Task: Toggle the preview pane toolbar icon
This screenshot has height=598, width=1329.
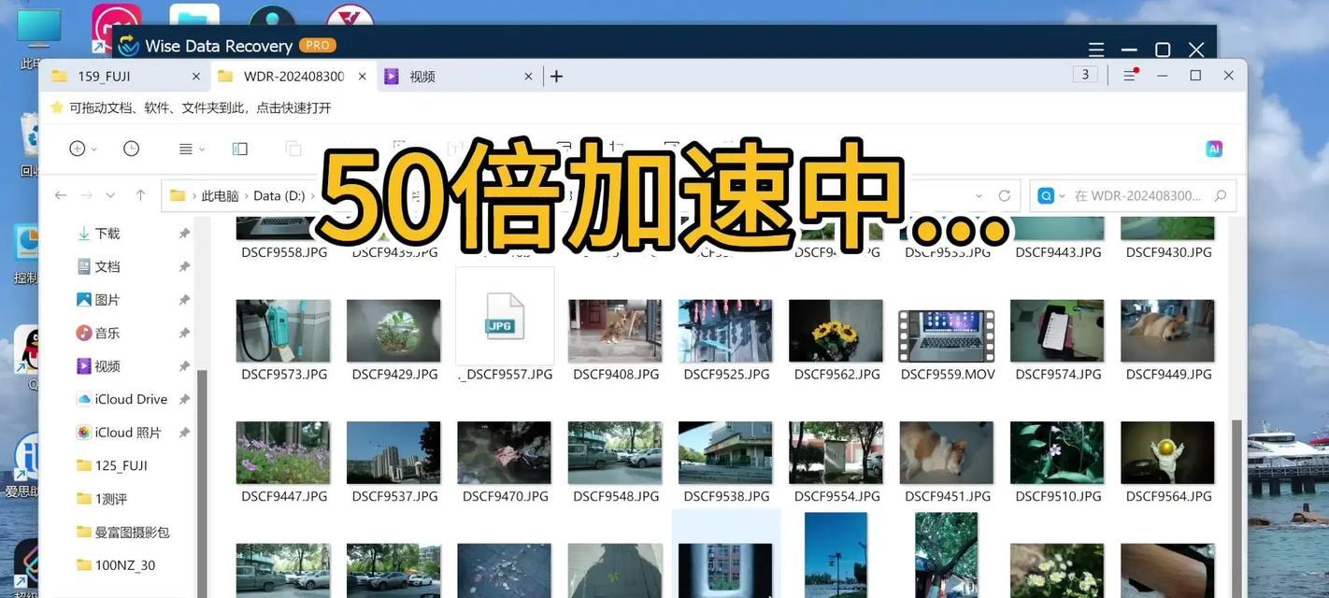Action: (x=240, y=149)
